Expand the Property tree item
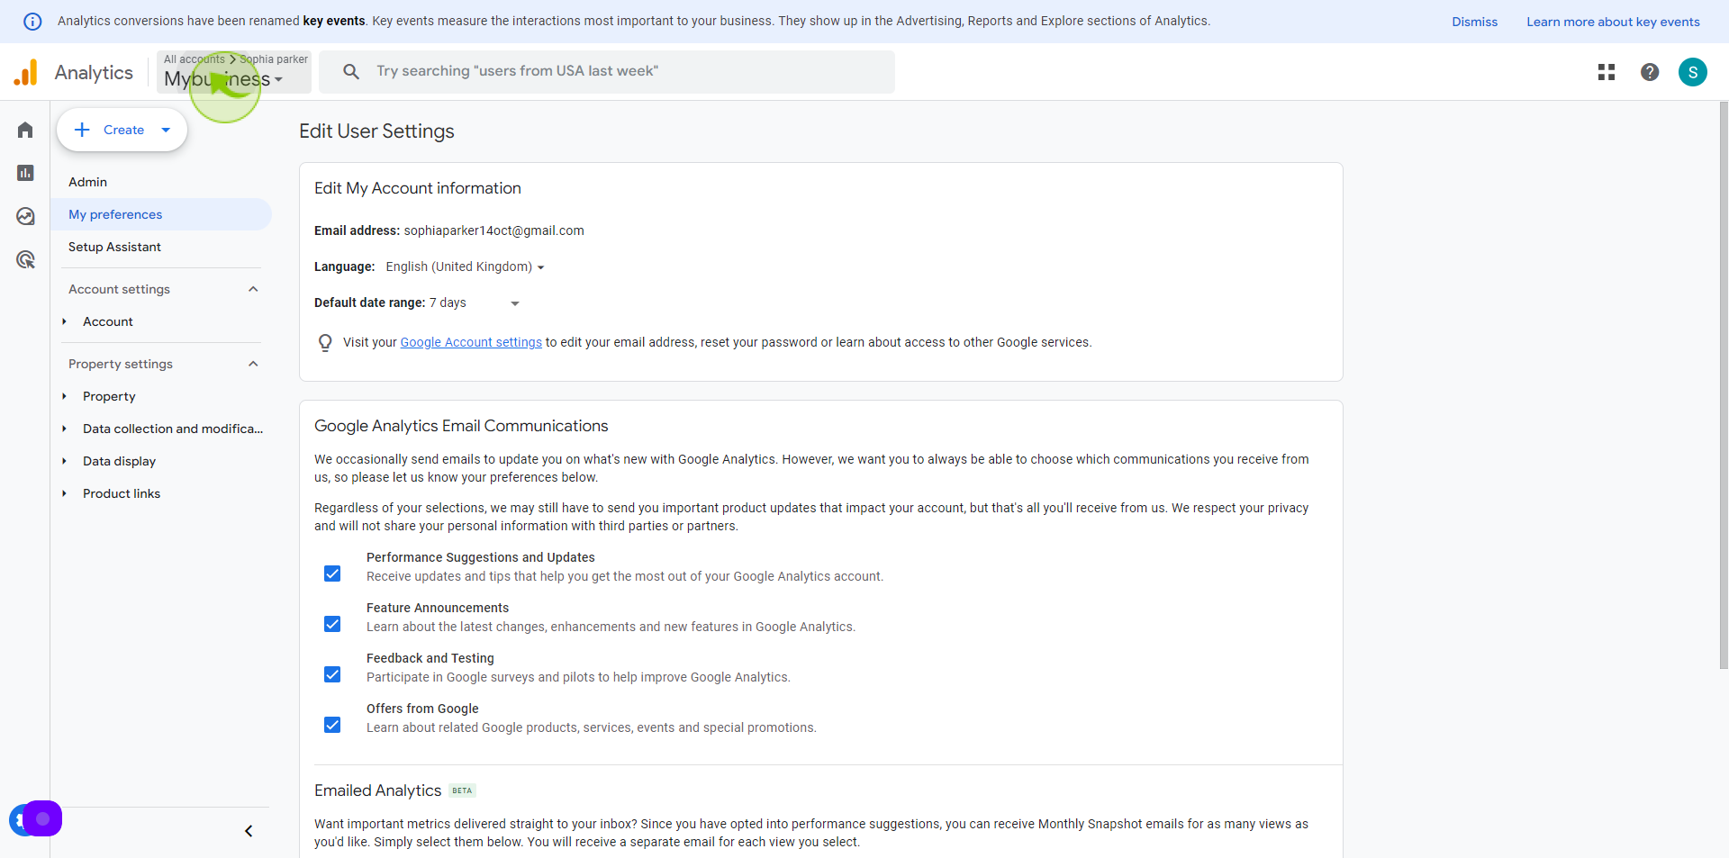The image size is (1729, 858). pos(65,396)
